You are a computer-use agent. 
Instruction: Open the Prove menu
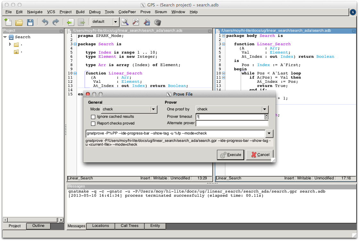point(146,12)
